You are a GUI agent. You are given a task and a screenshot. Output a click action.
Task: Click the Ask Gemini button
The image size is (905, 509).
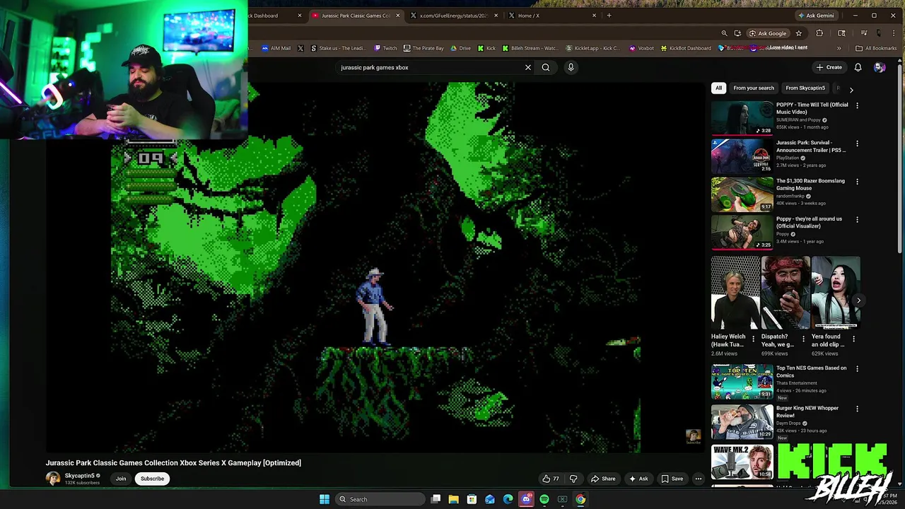click(x=816, y=16)
